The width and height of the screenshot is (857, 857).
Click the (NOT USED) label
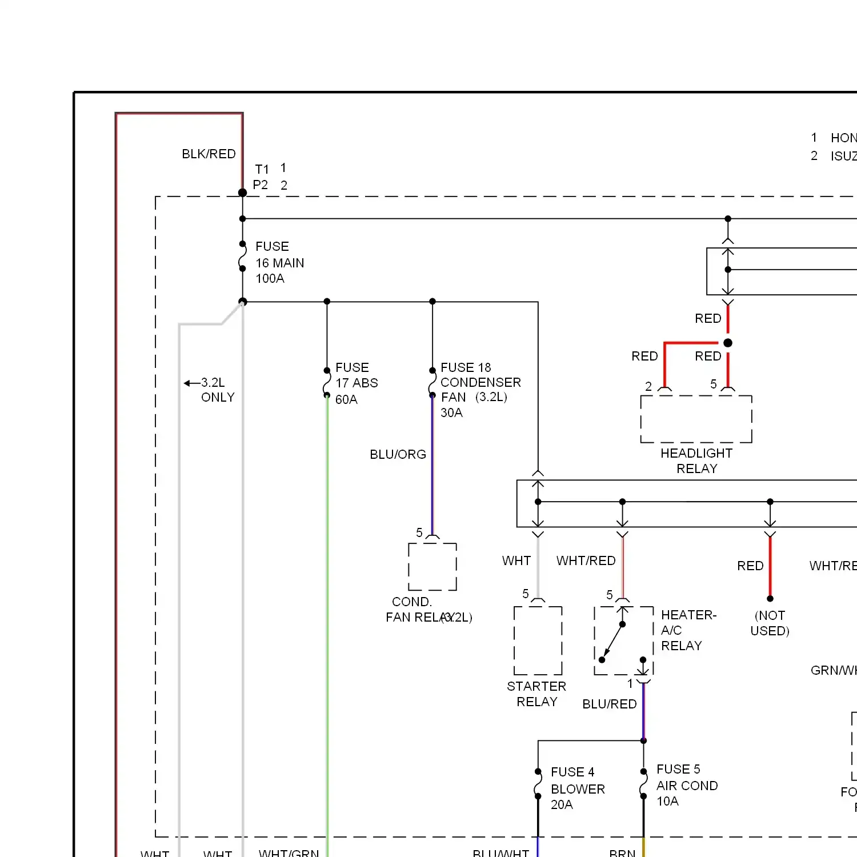(770, 623)
